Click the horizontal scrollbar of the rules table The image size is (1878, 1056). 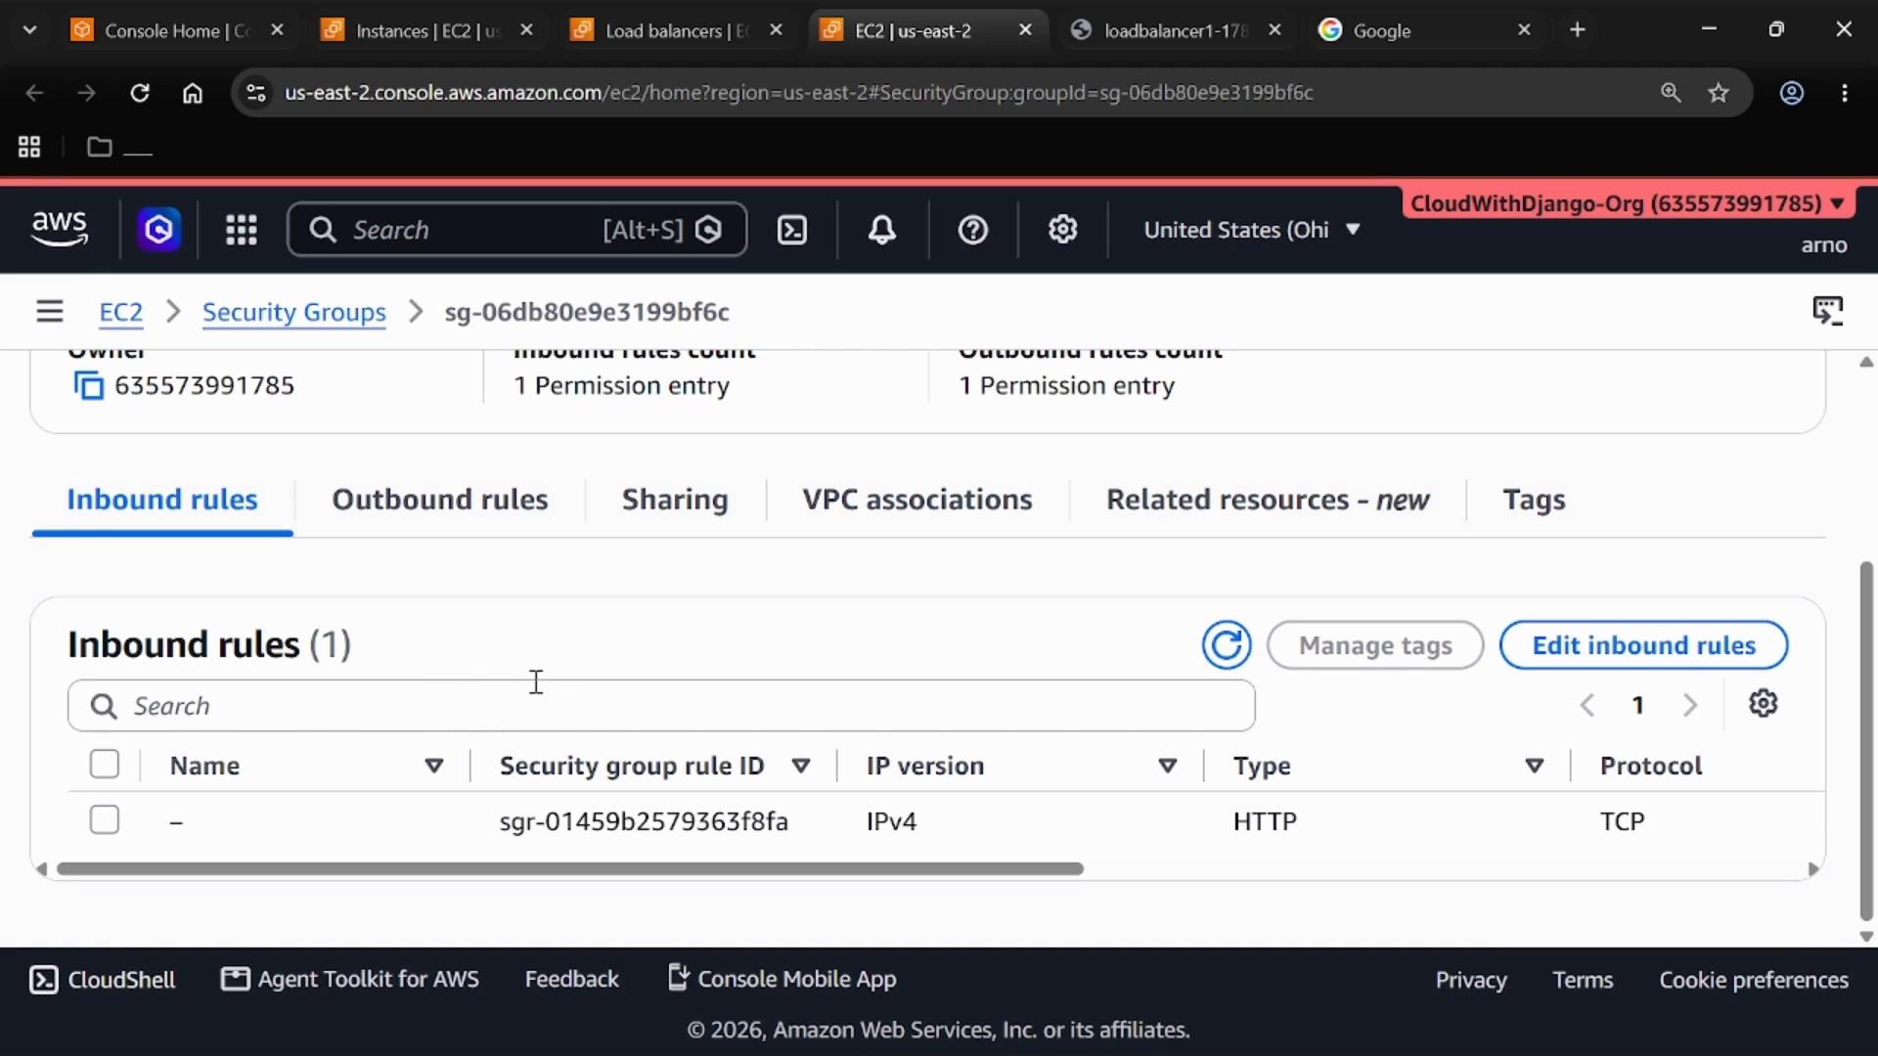tap(570, 868)
